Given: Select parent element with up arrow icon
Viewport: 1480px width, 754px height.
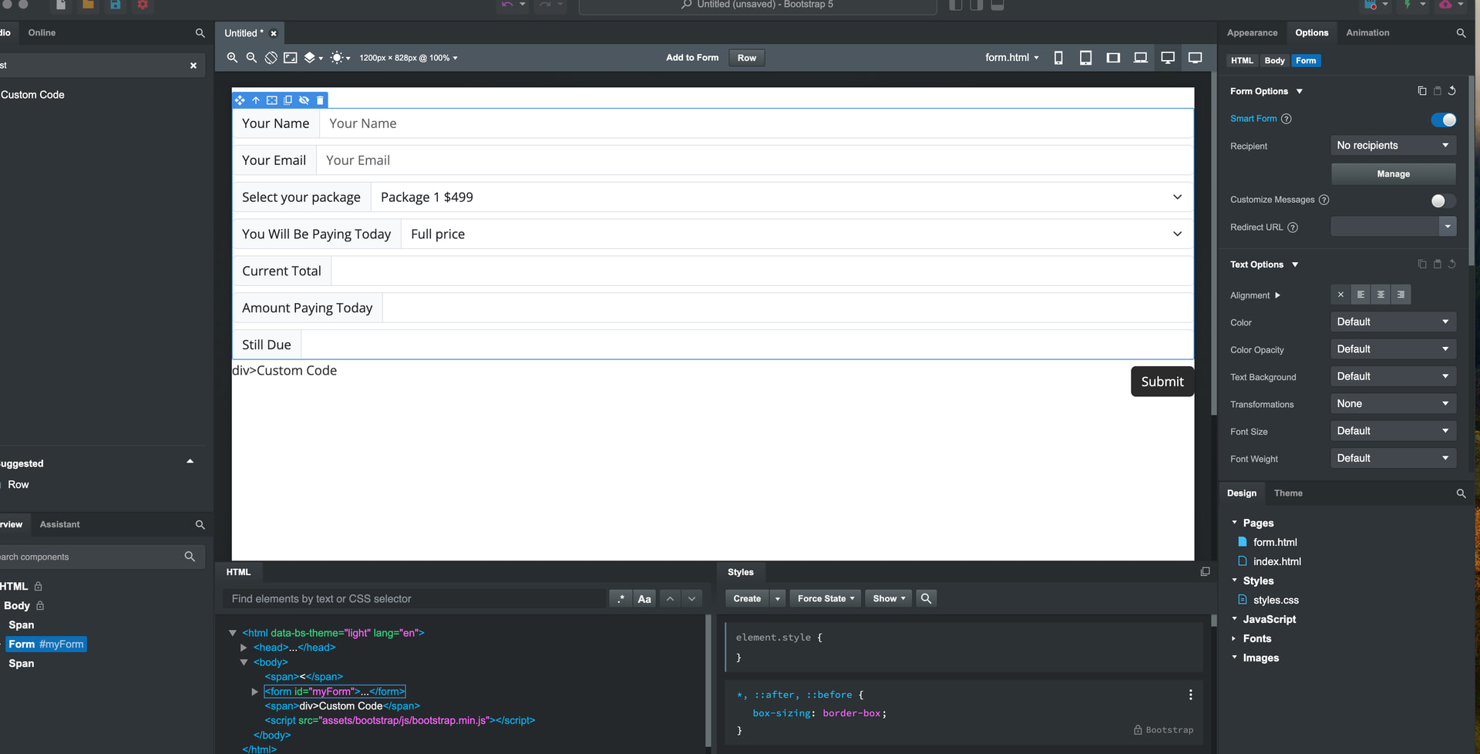Looking at the screenshot, I should (x=256, y=100).
